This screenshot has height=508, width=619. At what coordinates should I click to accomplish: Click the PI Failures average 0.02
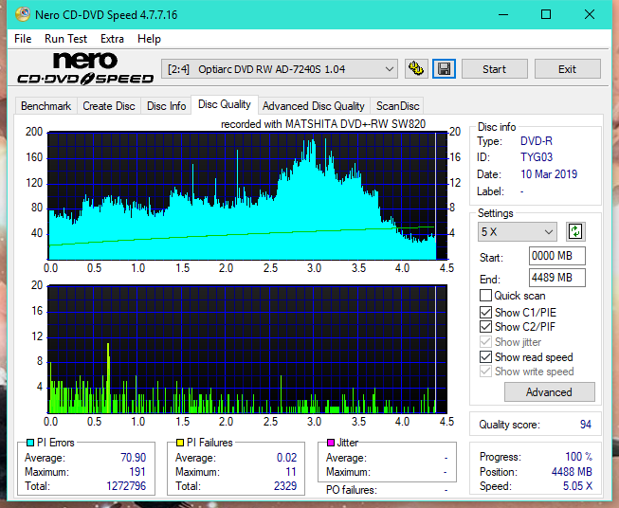[286, 458]
